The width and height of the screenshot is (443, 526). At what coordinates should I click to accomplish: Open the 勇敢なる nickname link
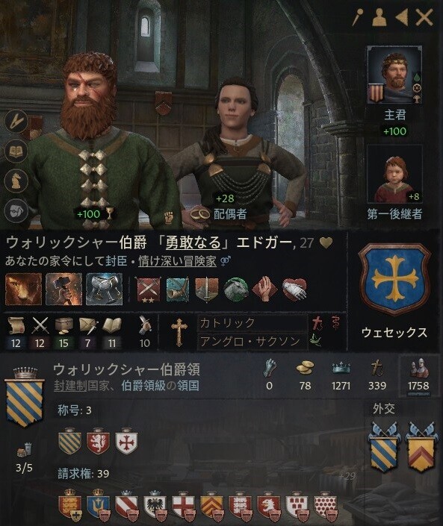point(193,242)
